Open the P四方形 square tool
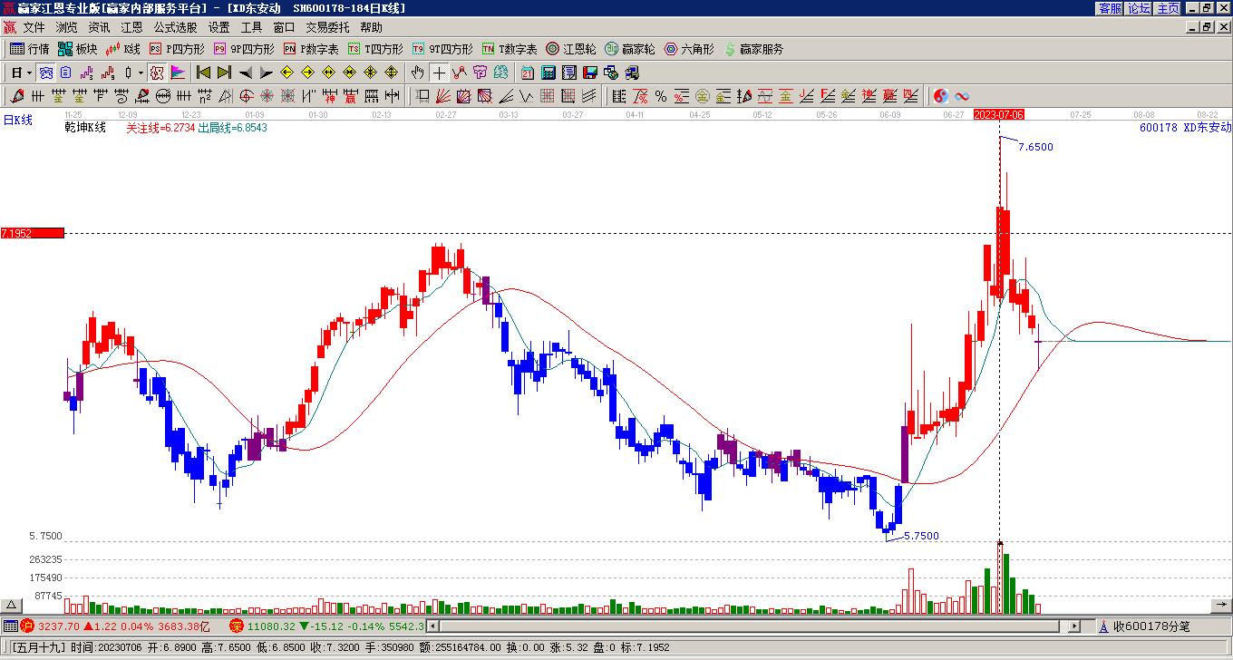The image size is (1233, 660). [x=178, y=49]
